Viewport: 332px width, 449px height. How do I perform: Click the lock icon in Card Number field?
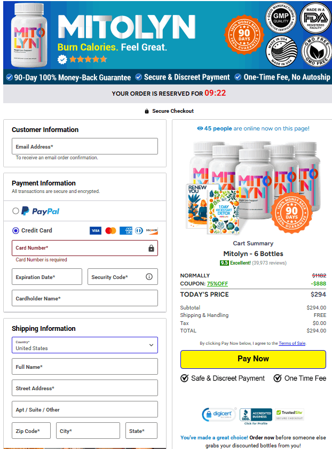[151, 248]
